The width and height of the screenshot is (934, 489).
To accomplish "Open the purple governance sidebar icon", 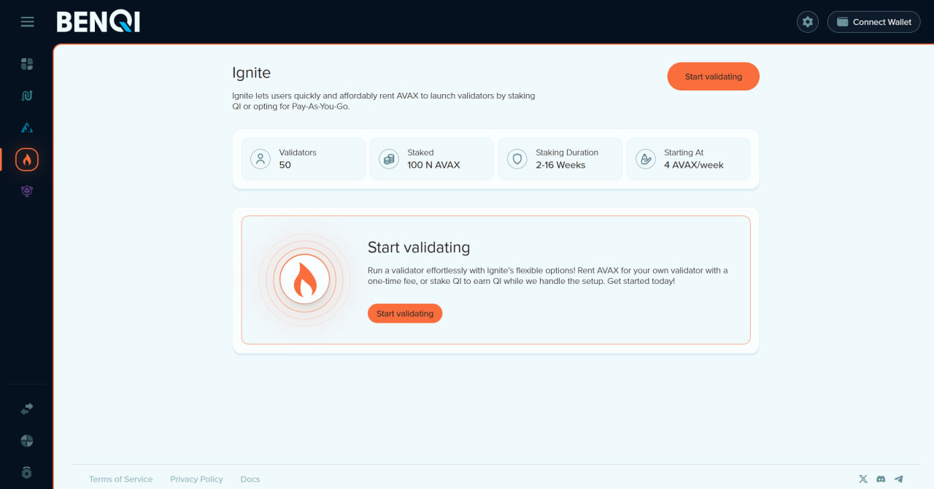I will [x=27, y=191].
